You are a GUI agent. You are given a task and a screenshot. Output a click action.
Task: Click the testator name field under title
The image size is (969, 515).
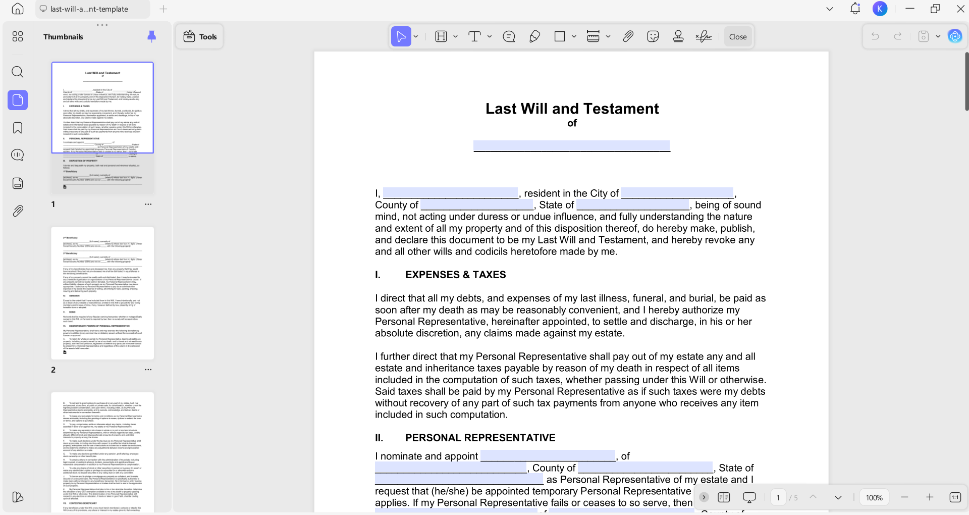(x=571, y=146)
